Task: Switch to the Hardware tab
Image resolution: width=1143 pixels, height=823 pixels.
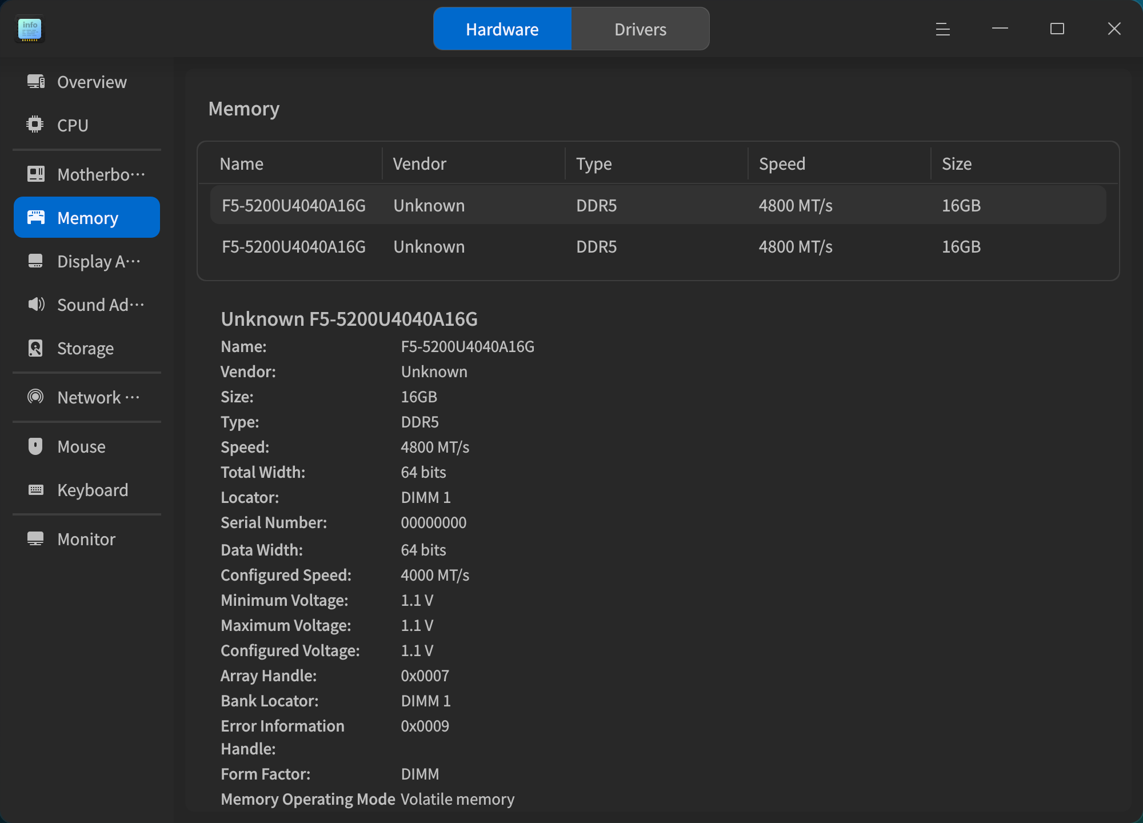Action: point(502,29)
